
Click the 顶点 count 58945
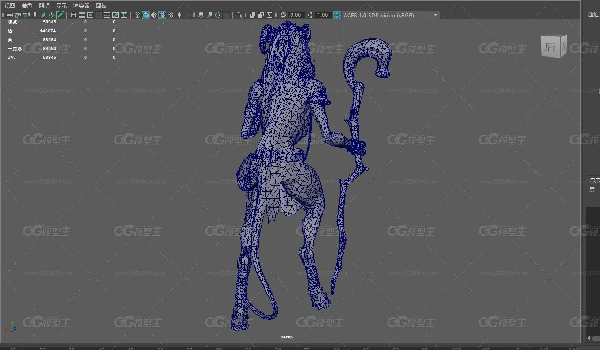click(50, 22)
